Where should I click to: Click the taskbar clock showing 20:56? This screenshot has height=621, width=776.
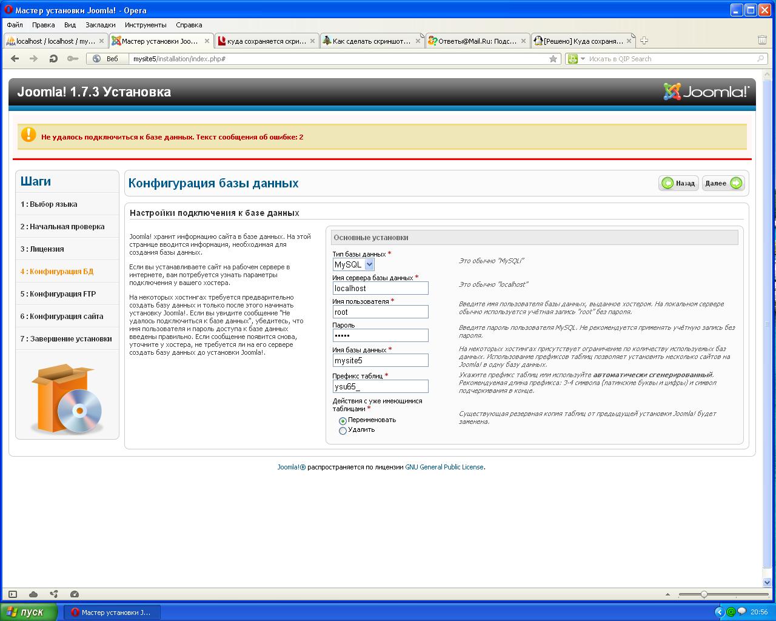click(x=759, y=612)
